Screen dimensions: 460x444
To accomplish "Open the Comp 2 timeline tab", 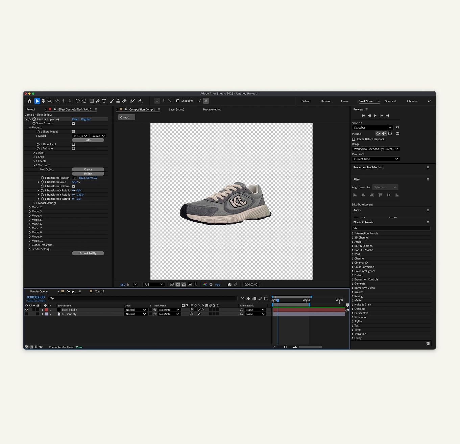I will tap(99, 291).
